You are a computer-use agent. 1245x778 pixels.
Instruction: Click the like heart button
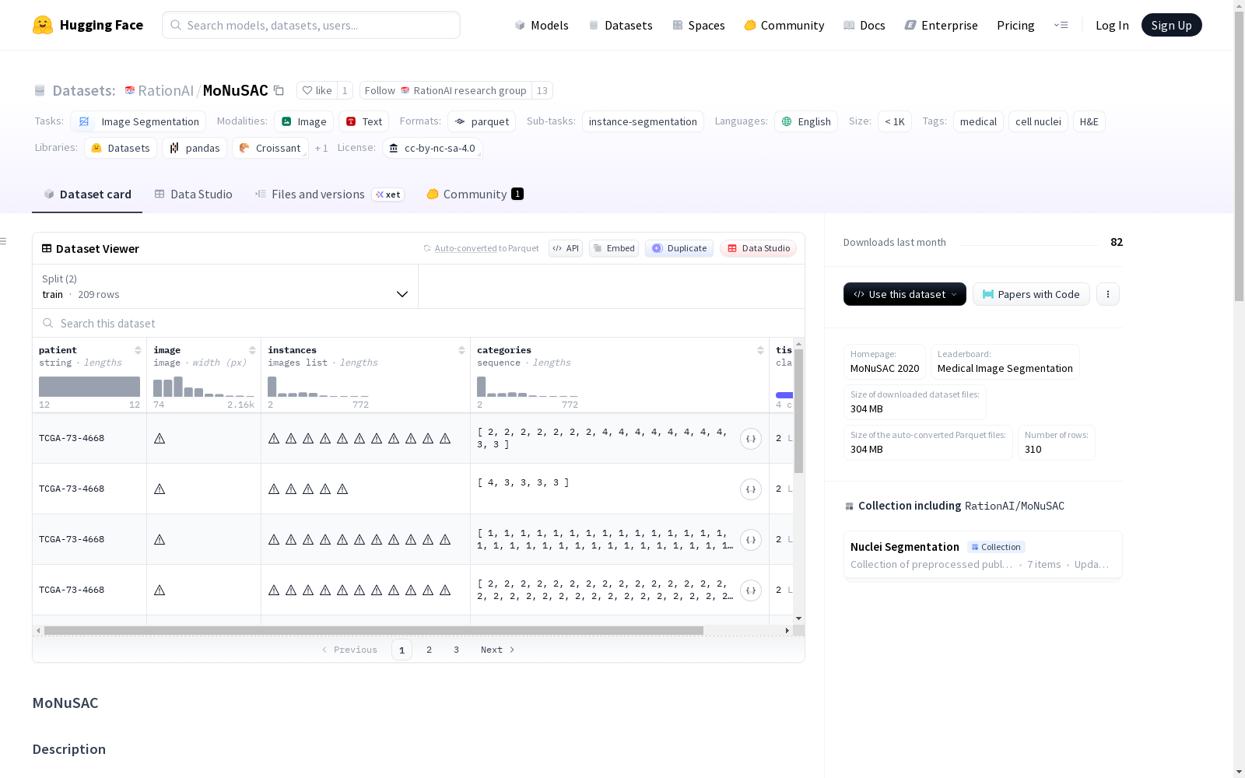tap(317, 90)
